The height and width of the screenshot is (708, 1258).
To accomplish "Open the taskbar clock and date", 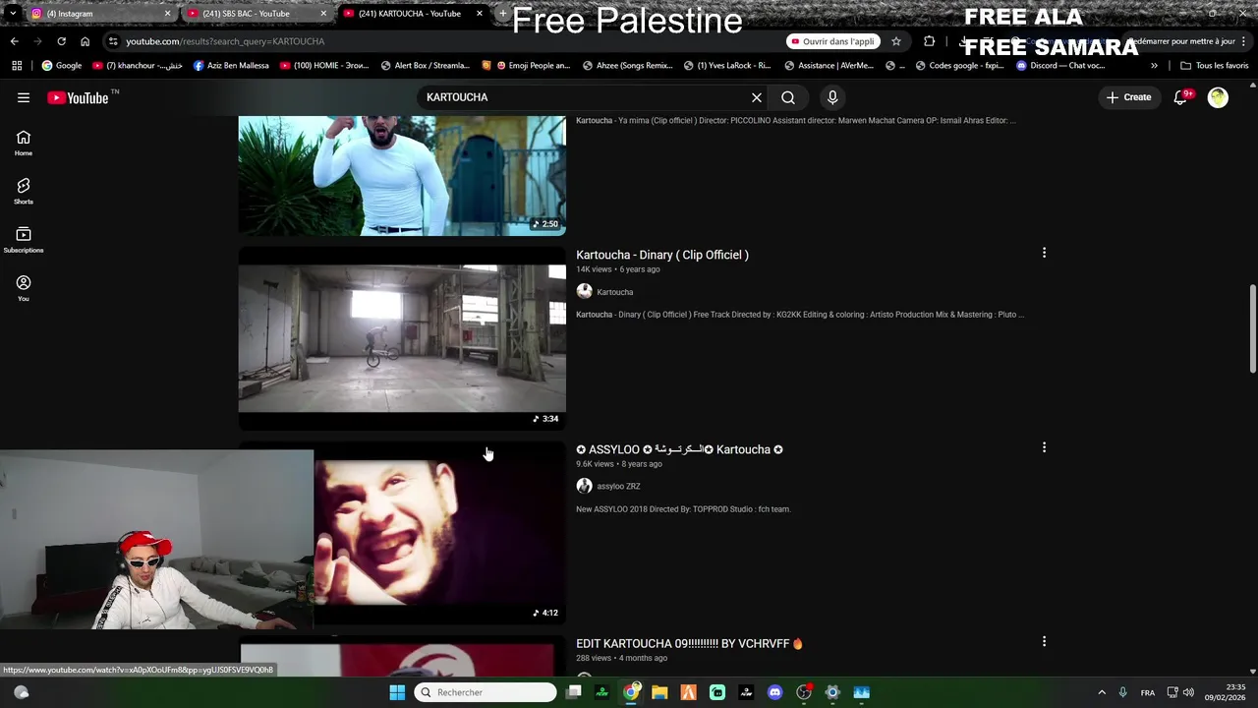I will pos(1226,692).
